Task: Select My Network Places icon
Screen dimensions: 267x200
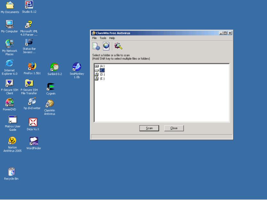Action: click(10, 48)
